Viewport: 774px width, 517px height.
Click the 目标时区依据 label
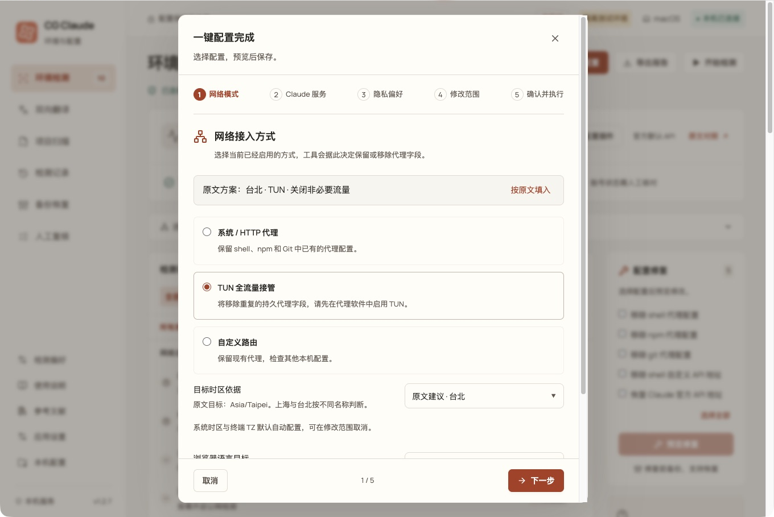217,390
